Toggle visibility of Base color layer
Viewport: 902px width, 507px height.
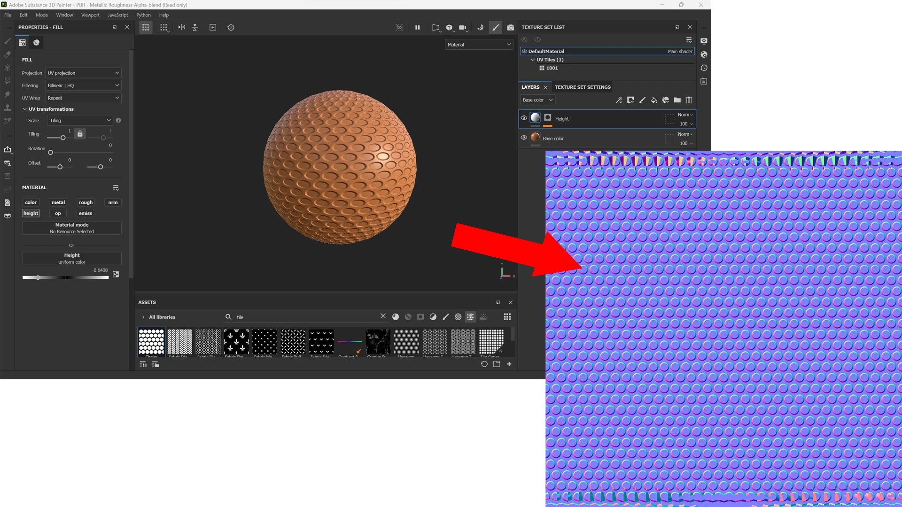coord(524,138)
